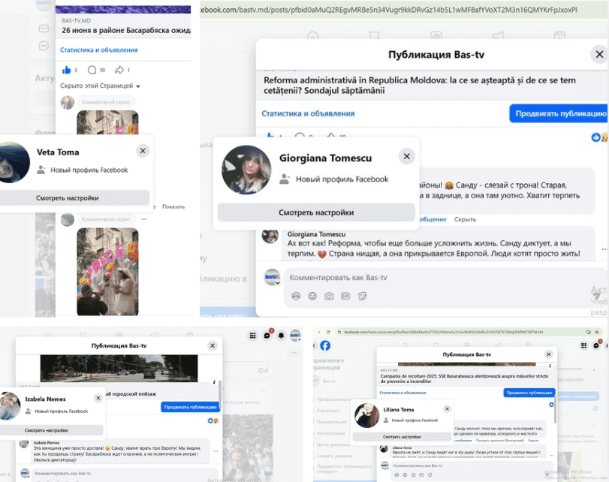The width and height of the screenshot is (609, 482).
Task: Close the Campania de recoltare post dialog
Action: [x=548, y=354]
